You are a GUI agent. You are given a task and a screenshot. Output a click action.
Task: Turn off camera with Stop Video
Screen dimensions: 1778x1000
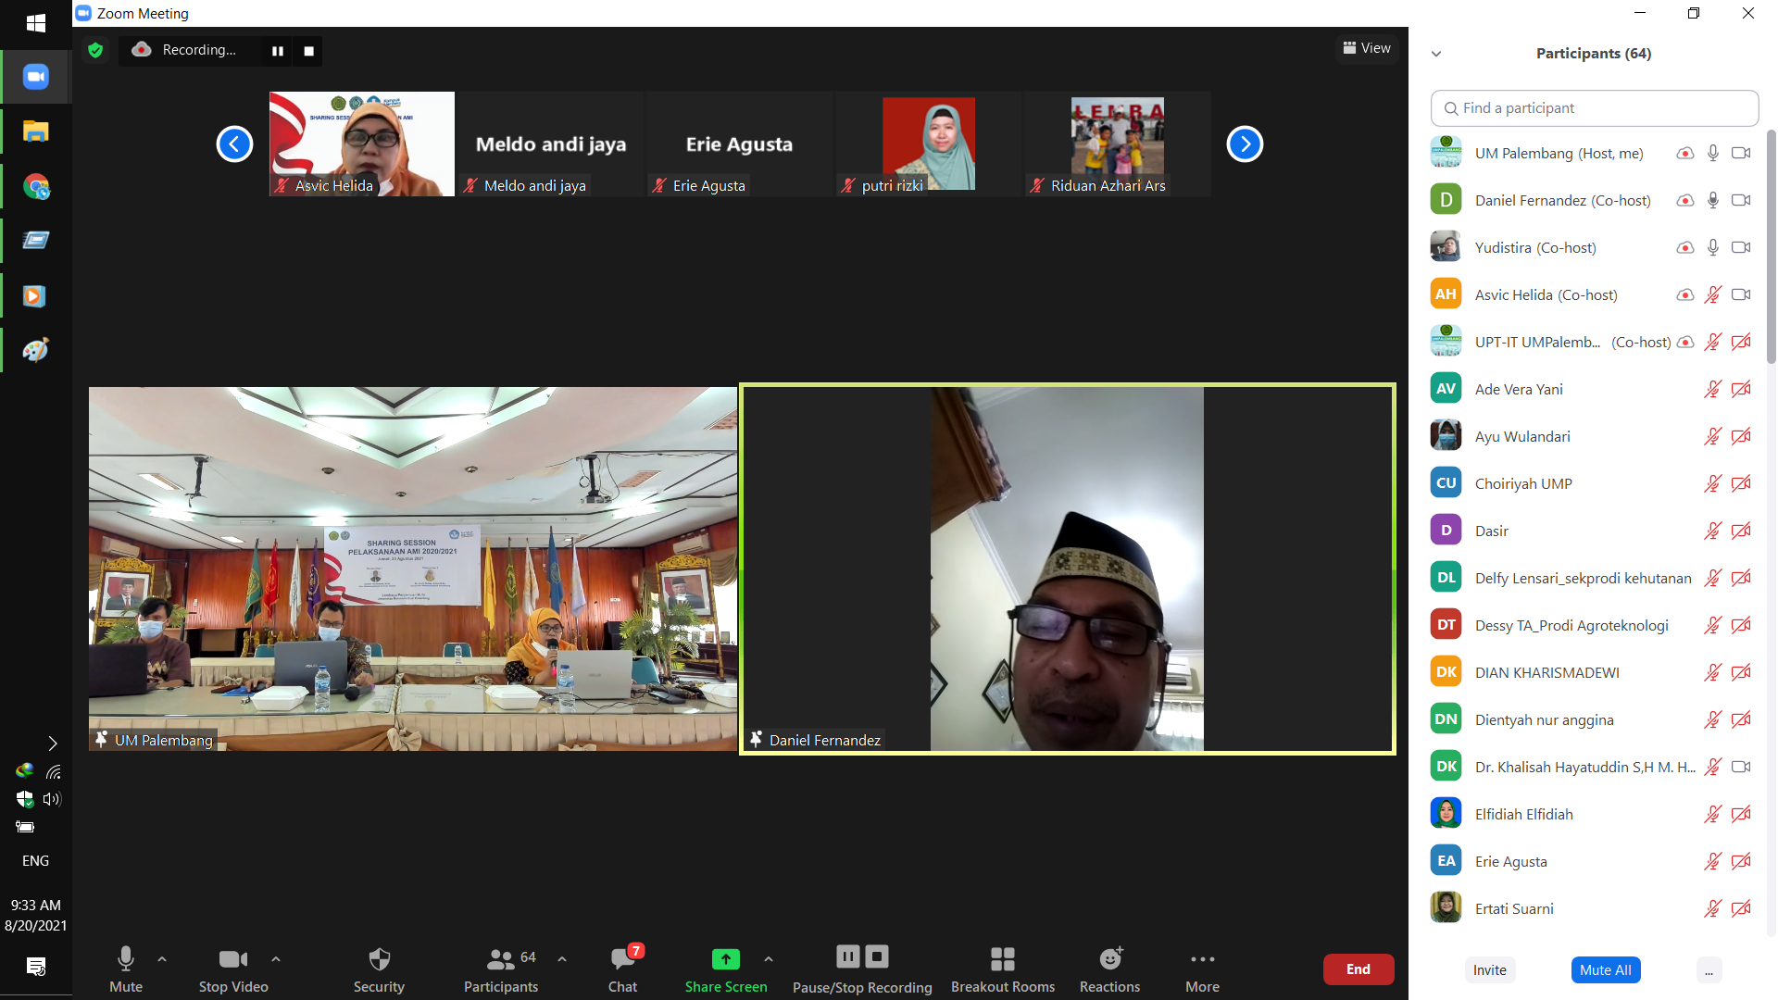[232, 959]
